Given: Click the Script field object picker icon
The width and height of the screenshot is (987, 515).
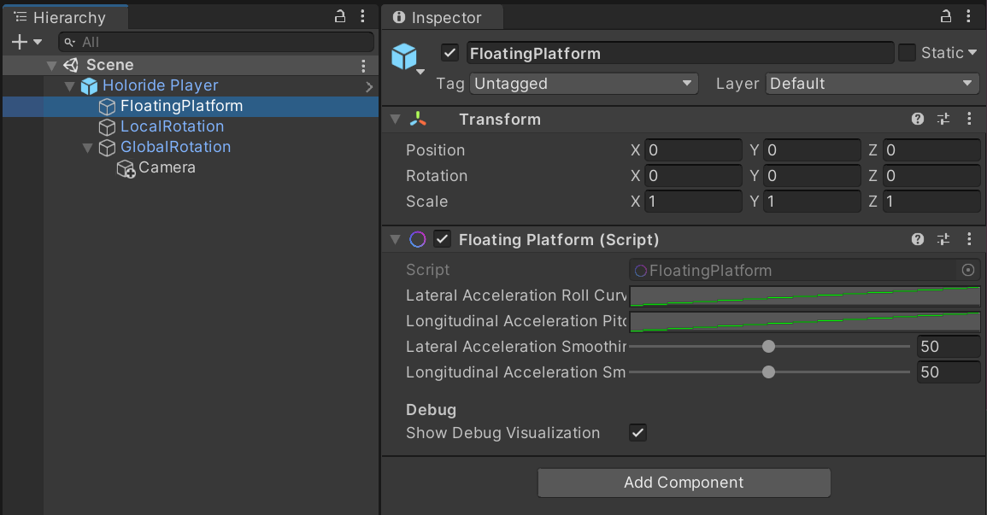Looking at the screenshot, I should coord(968,271).
